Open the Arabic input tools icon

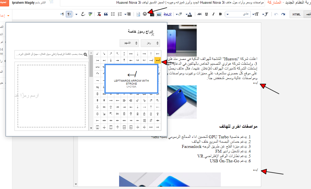click(83, 14)
